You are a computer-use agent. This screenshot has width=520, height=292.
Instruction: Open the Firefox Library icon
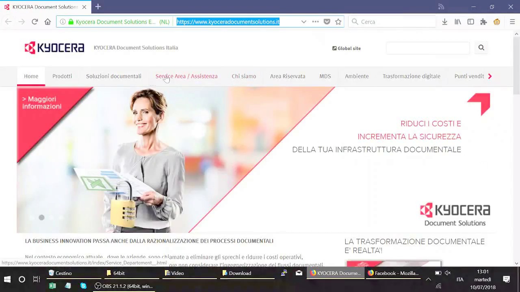click(x=458, y=22)
